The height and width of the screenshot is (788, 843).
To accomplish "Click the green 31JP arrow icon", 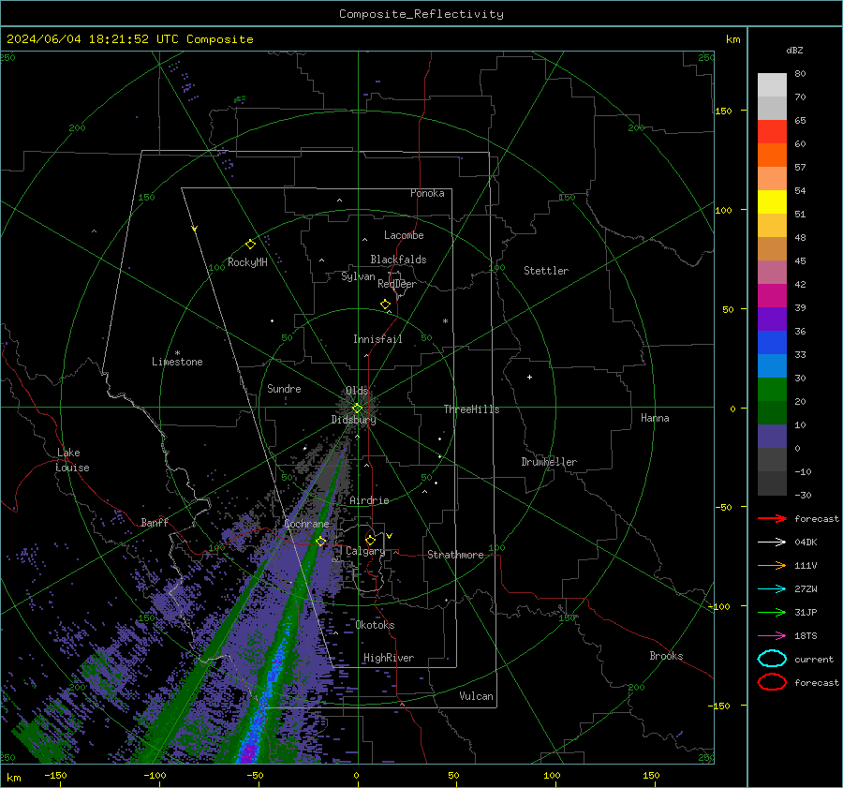I will pyautogui.click(x=772, y=612).
